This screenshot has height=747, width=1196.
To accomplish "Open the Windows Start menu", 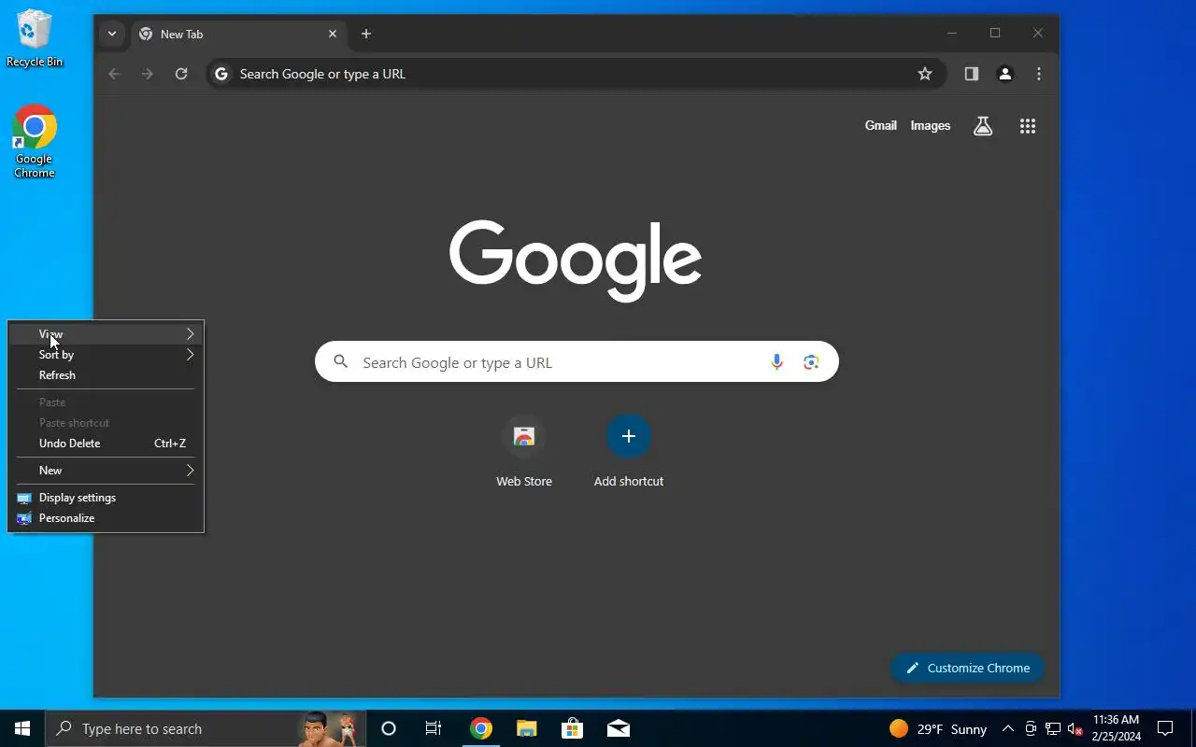I will click(x=22, y=728).
